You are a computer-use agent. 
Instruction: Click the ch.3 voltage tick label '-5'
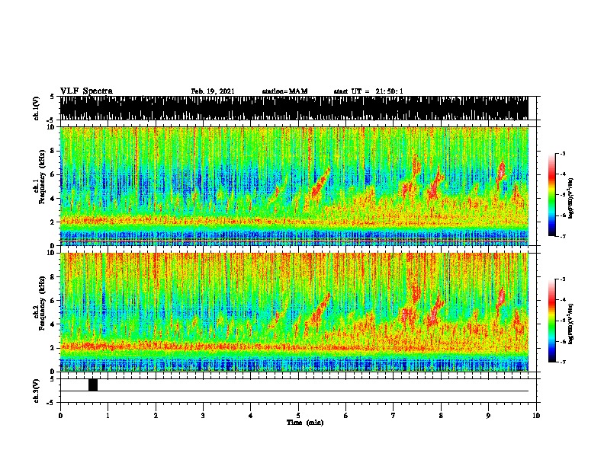pyautogui.click(x=52, y=403)
